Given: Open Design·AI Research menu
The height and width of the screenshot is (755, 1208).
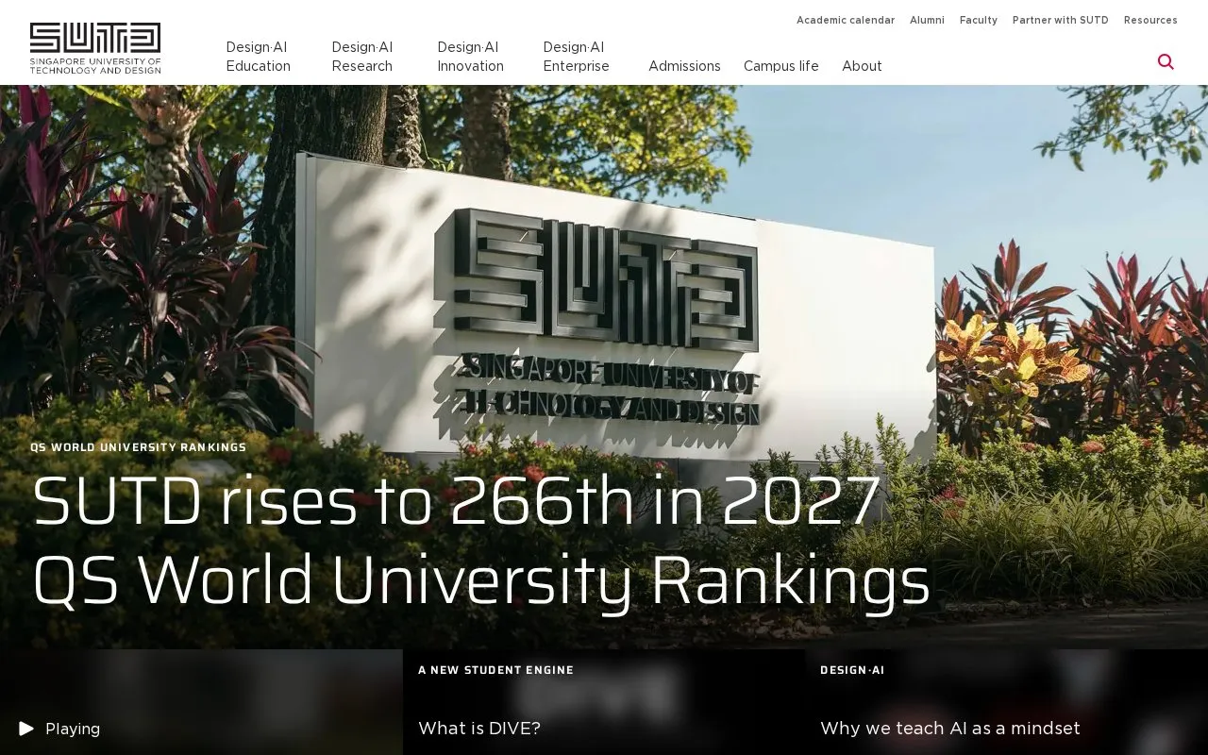Looking at the screenshot, I should [x=362, y=57].
